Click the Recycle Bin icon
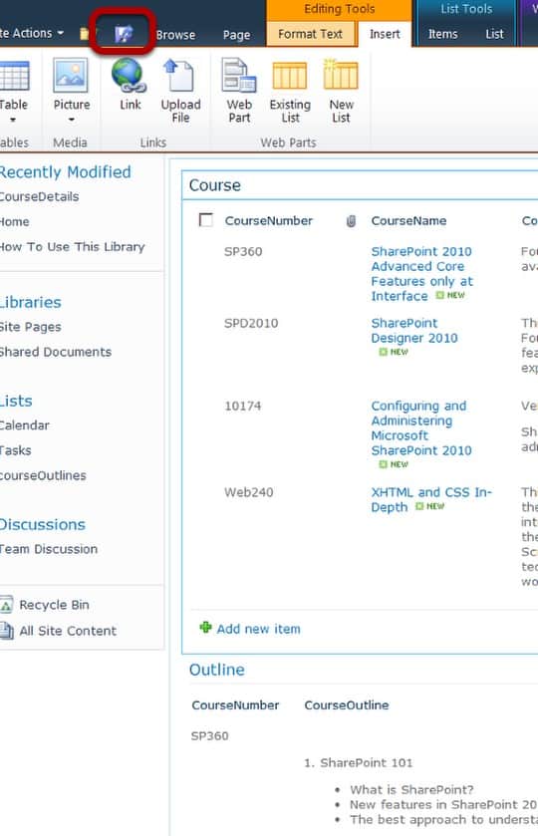 tap(6, 605)
